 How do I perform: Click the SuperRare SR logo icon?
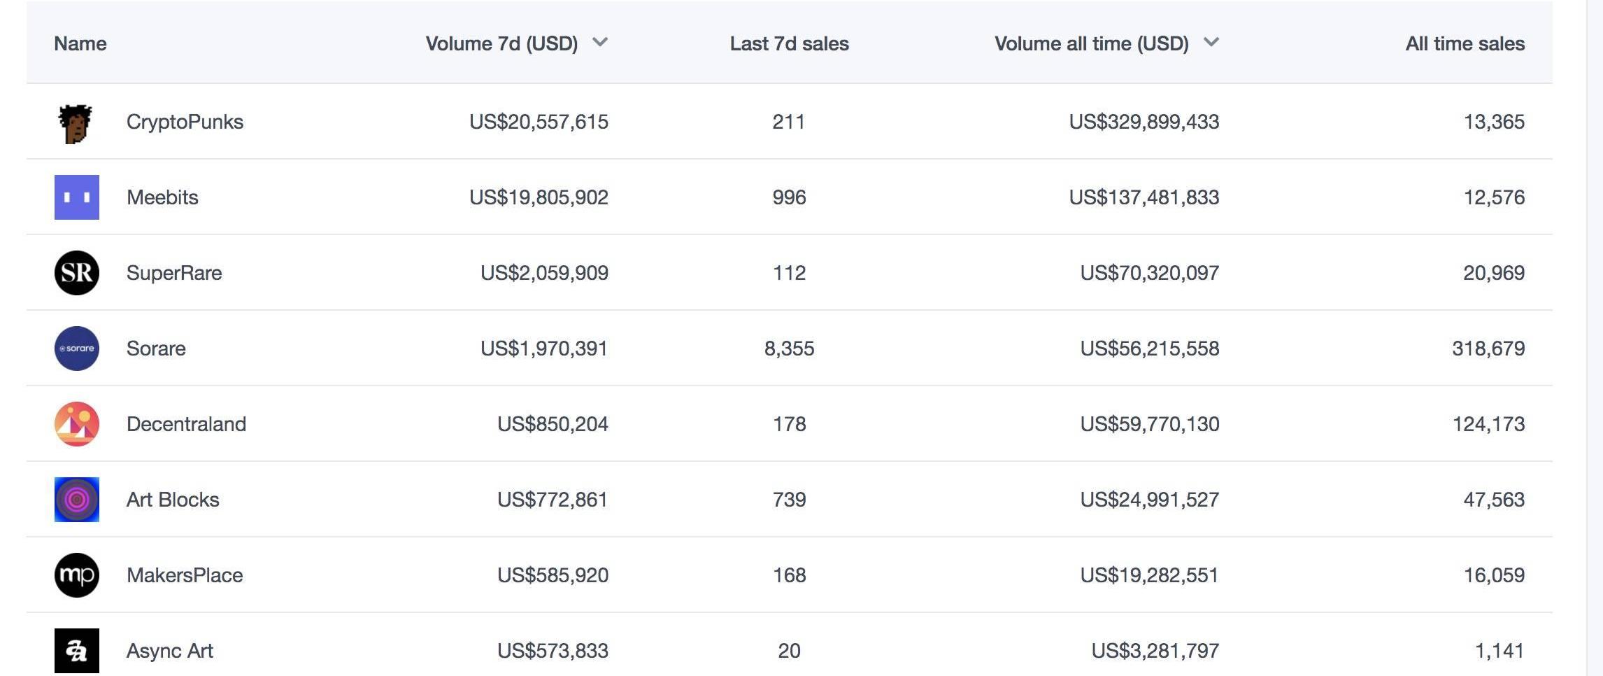coord(77,273)
